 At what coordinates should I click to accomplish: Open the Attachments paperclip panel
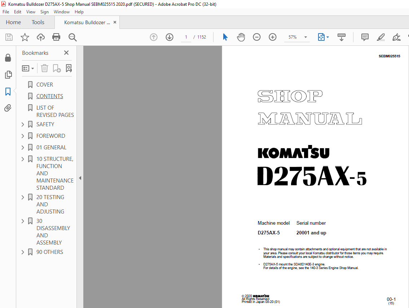(8, 108)
